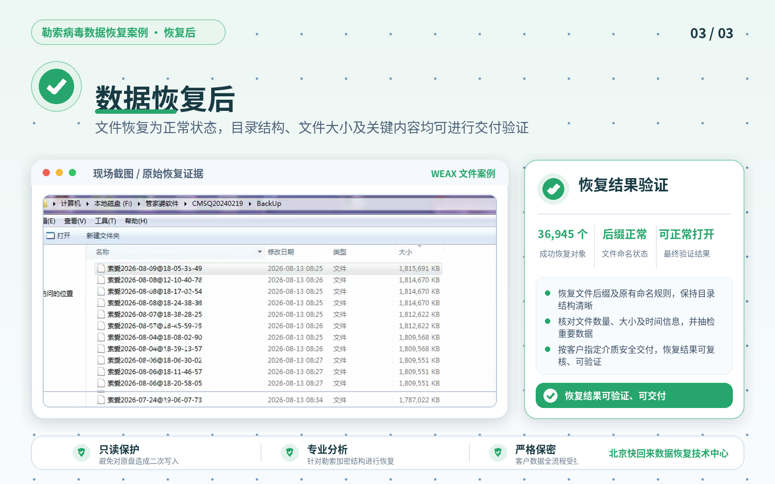Click the 勒索病毒数据恢复案例 · 恢复后 tag

point(128,32)
